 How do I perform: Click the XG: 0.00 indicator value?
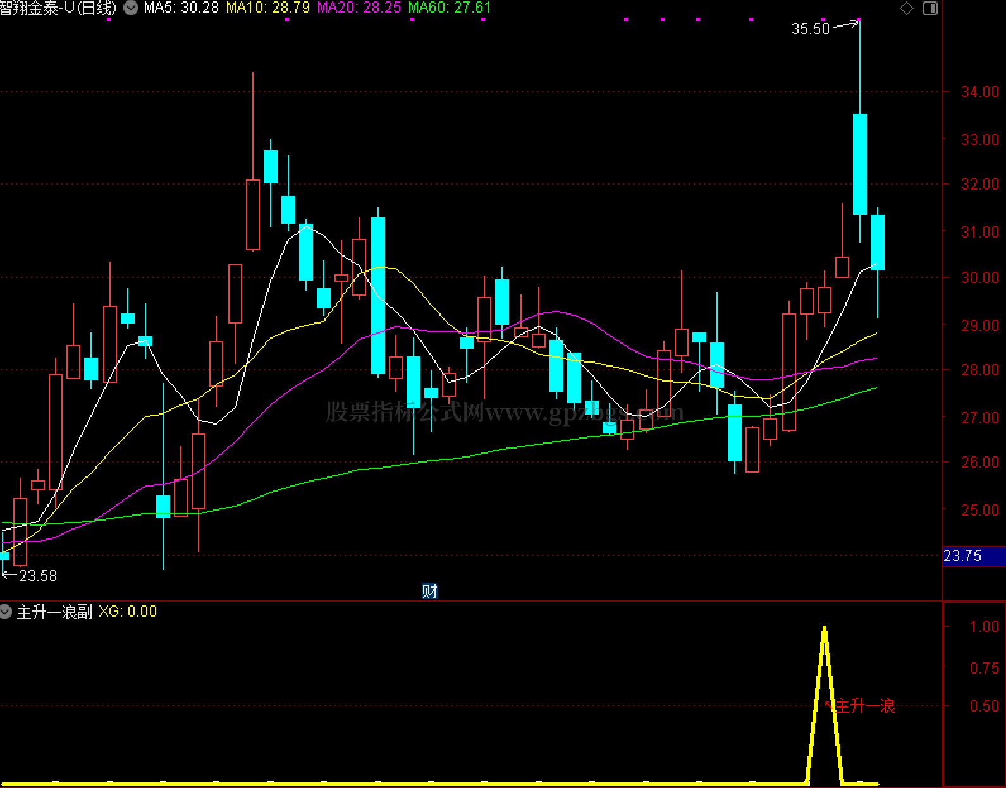click(x=128, y=612)
